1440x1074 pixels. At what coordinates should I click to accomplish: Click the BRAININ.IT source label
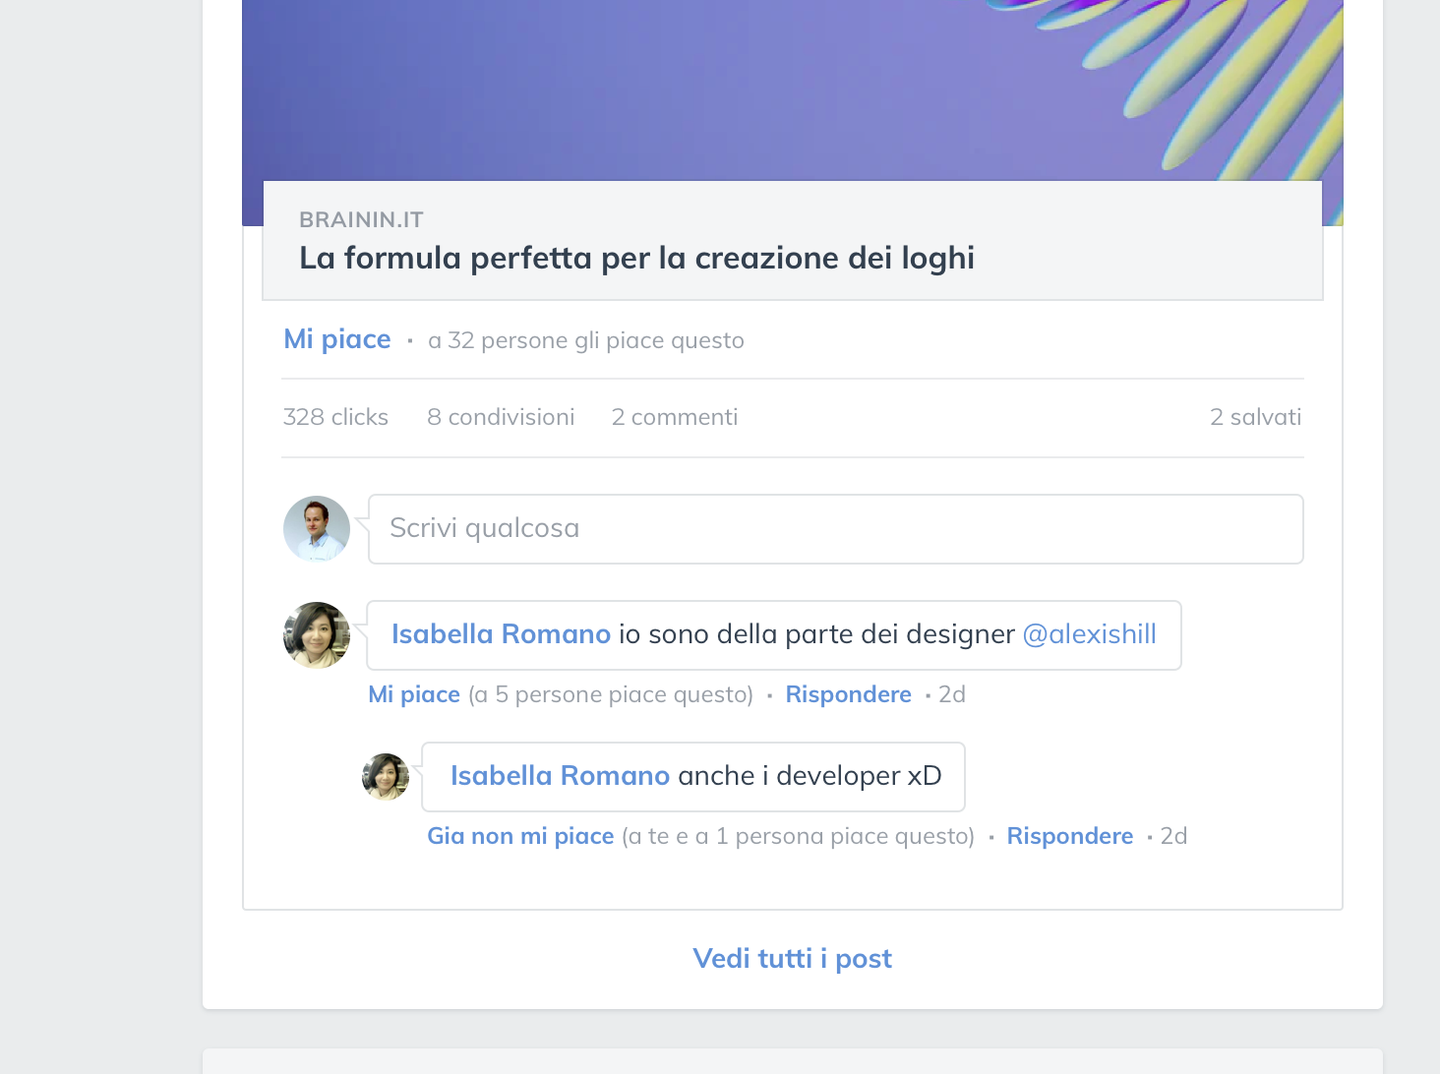pyautogui.click(x=361, y=219)
